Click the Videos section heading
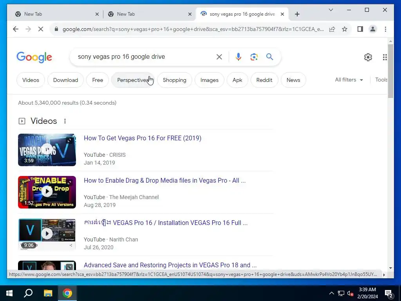This screenshot has height=301, width=401. pos(44,121)
